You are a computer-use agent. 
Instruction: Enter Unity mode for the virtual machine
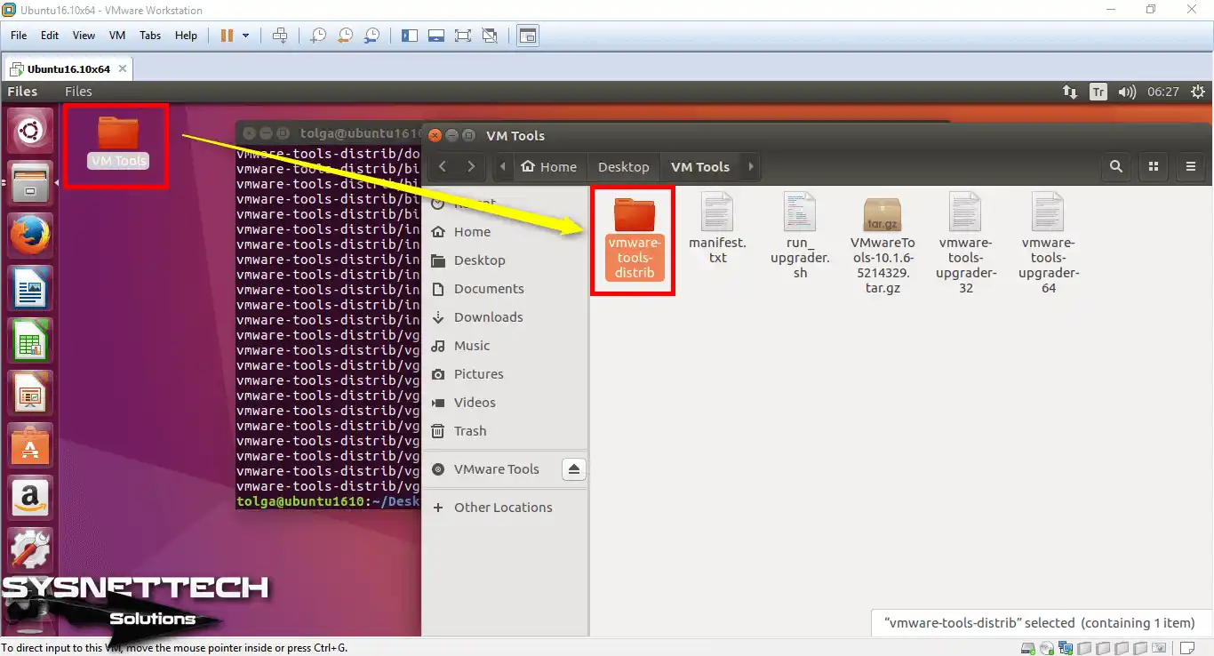click(490, 35)
